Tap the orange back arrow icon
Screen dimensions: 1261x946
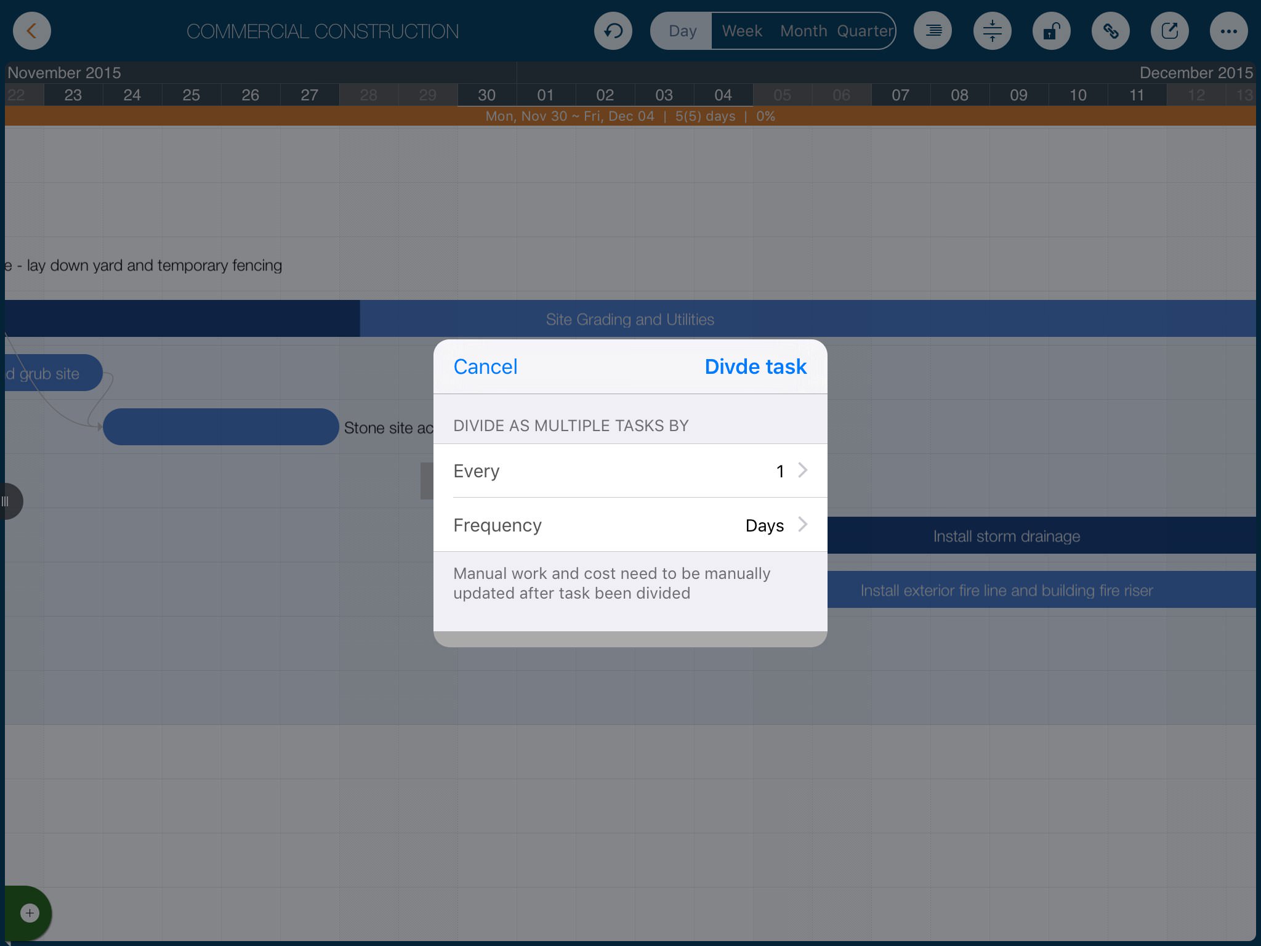(x=31, y=31)
